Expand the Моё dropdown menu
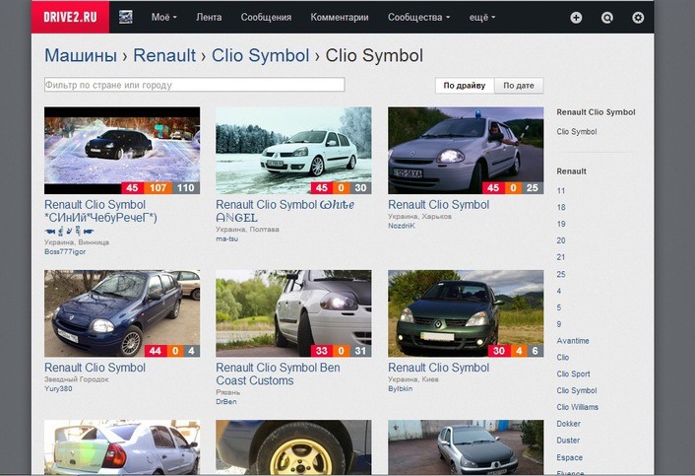695x476 pixels. click(164, 18)
